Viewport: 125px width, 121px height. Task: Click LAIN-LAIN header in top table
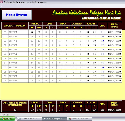[77, 24]
